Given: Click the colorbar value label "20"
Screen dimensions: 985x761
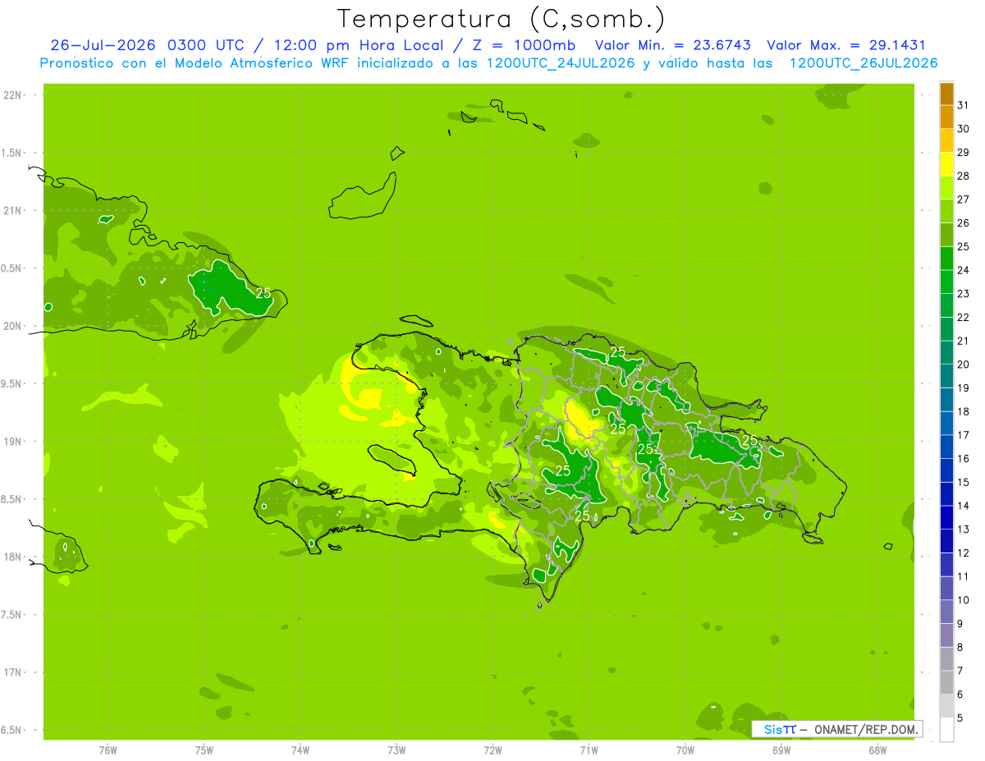Looking at the screenshot, I should (963, 364).
